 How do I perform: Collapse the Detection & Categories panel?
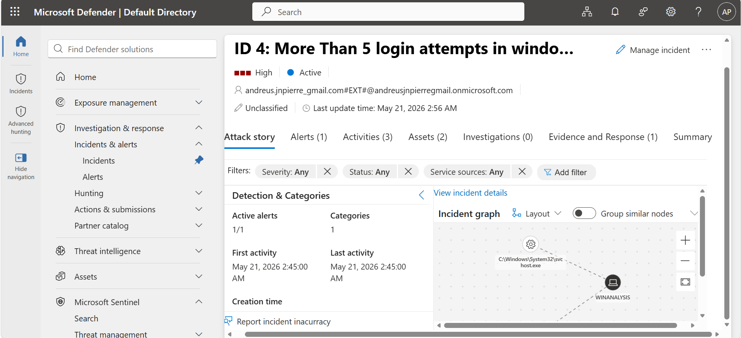(x=422, y=195)
